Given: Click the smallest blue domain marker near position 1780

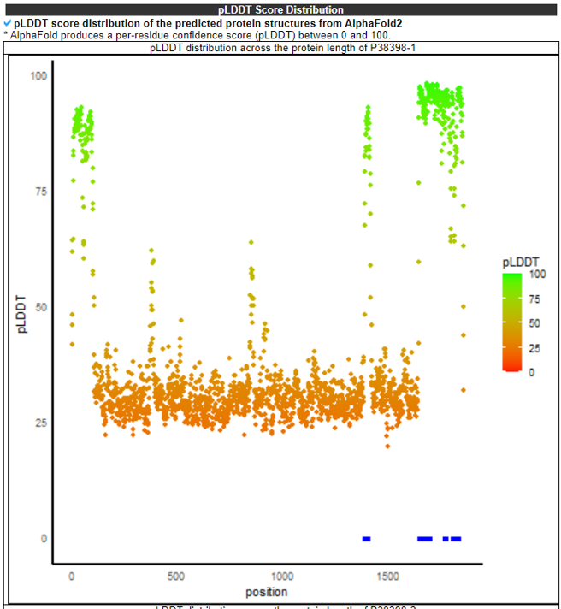Looking at the screenshot, I should click(446, 539).
